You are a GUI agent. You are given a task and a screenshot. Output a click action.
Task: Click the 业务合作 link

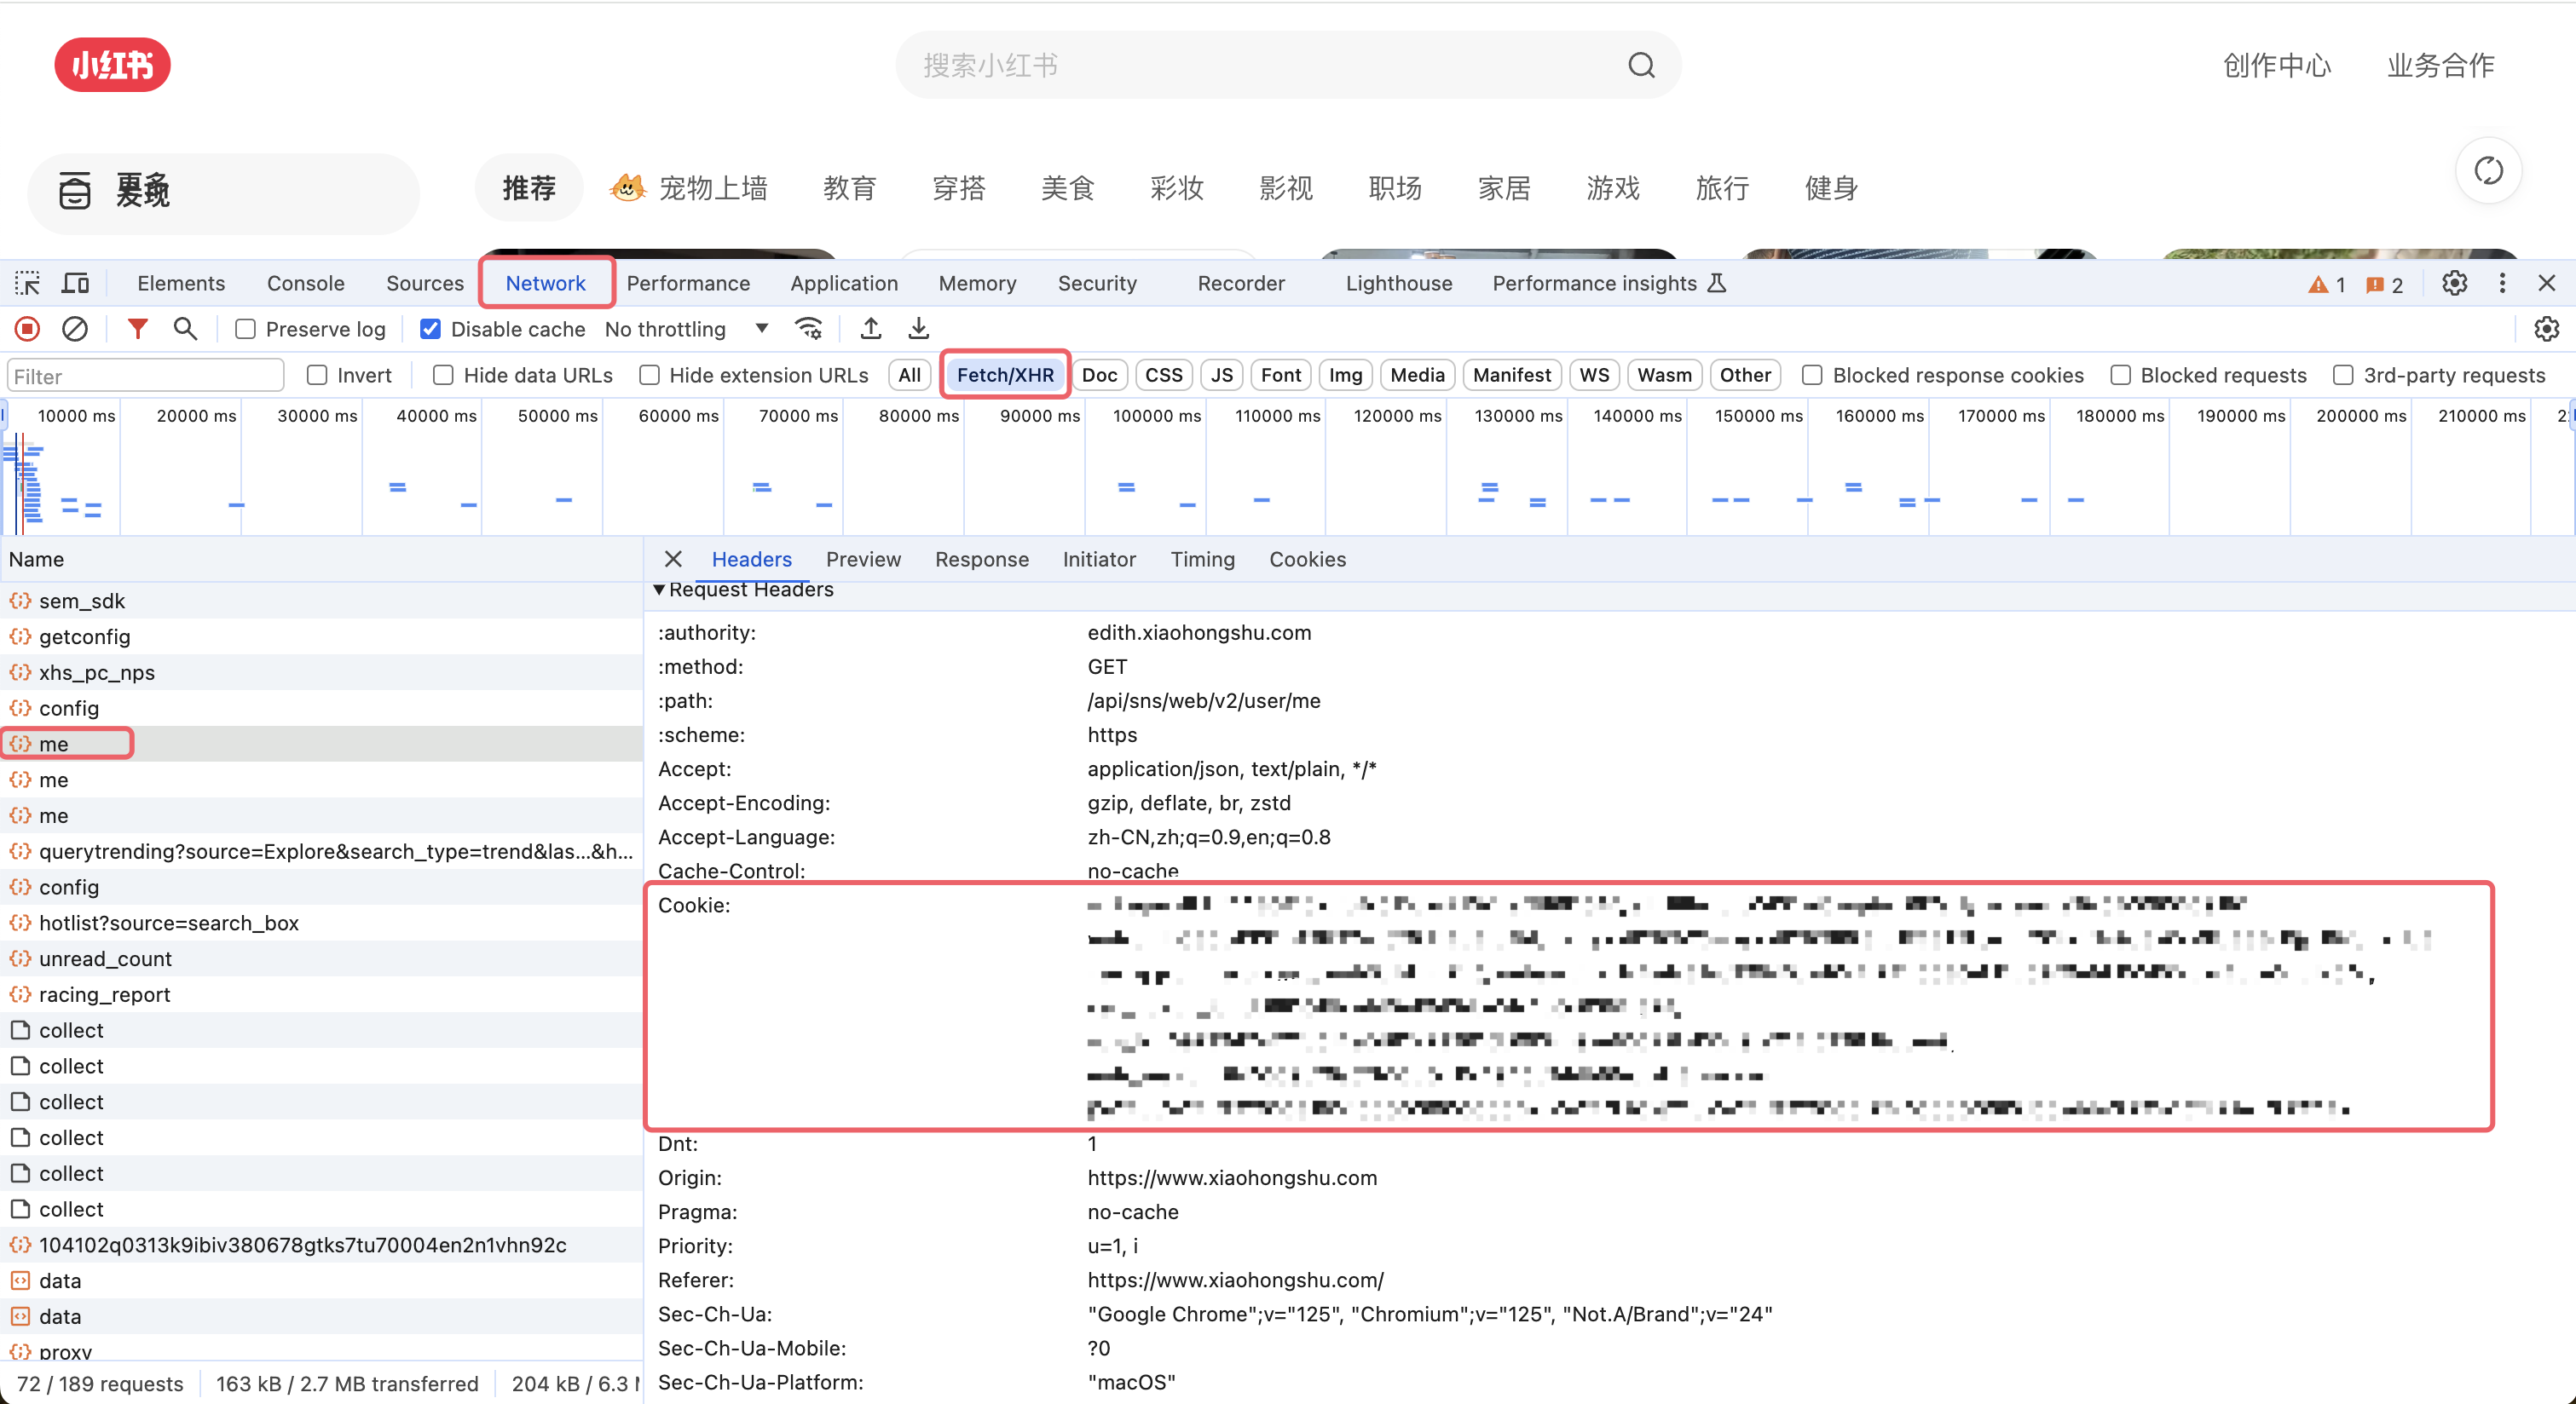click(2440, 65)
